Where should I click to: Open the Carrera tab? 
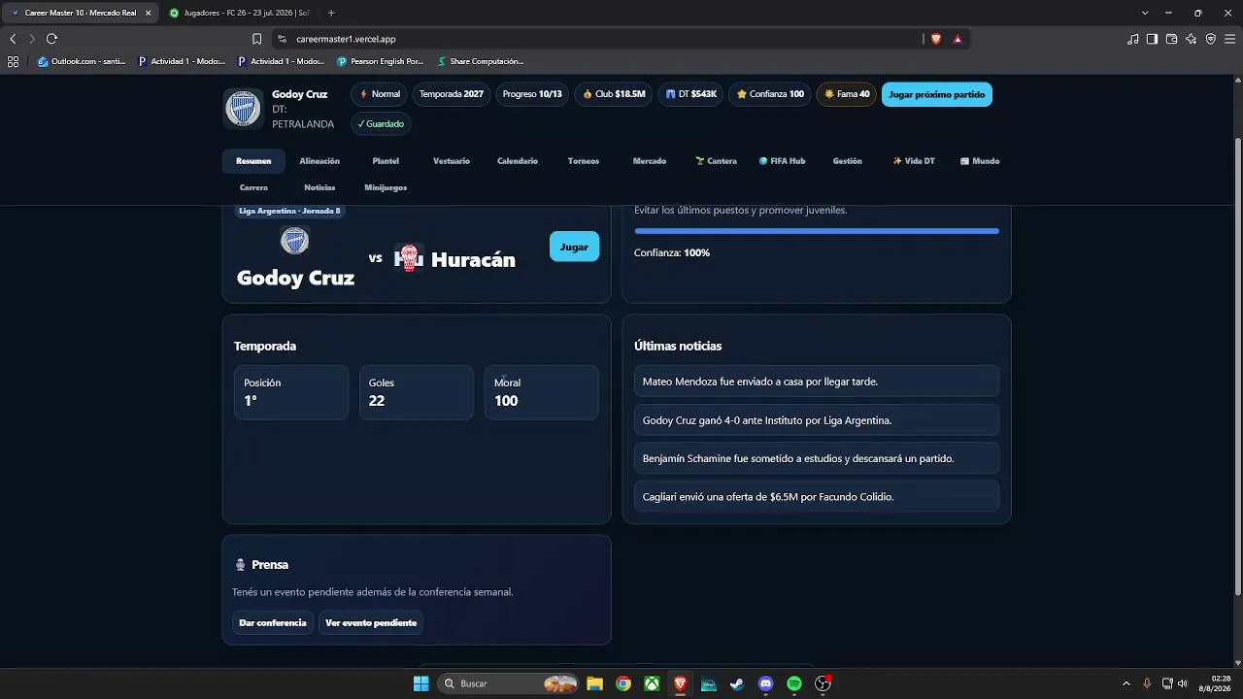253,187
